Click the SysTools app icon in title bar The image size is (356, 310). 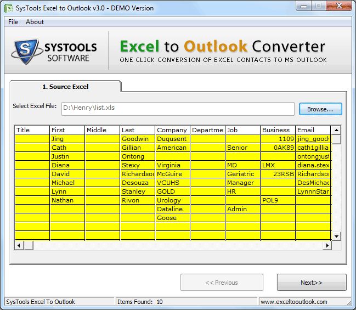[9, 8]
